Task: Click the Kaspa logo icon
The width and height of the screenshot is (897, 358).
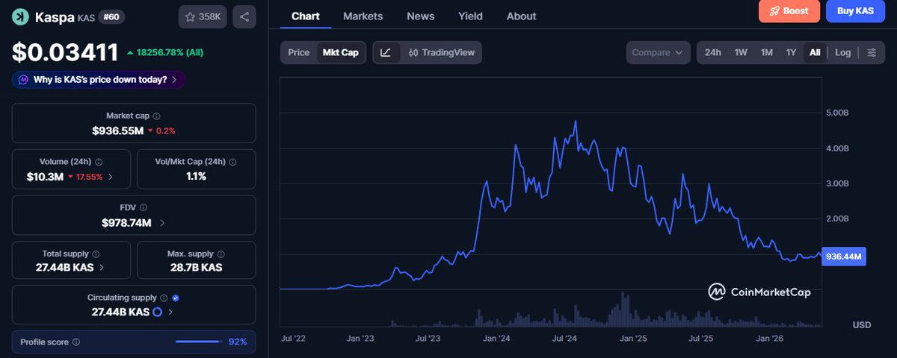Action: pyautogui.click(x=20, y=16)
